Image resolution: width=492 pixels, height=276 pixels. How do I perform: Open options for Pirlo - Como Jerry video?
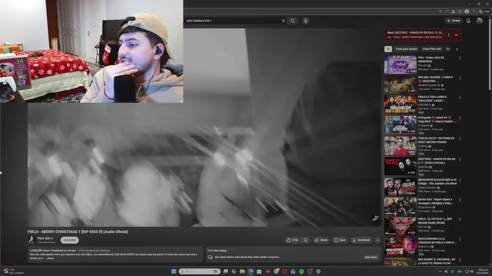coord(460,58)
